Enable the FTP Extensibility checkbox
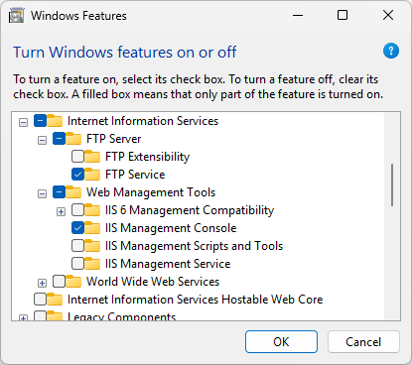Viewport: 412px width, 365px height. [x=77, y=157]
